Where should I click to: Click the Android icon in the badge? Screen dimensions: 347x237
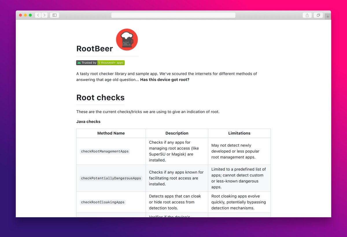tap(79, 63)
